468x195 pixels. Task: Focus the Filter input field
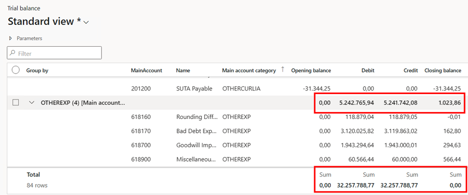(x=54, y=53)
